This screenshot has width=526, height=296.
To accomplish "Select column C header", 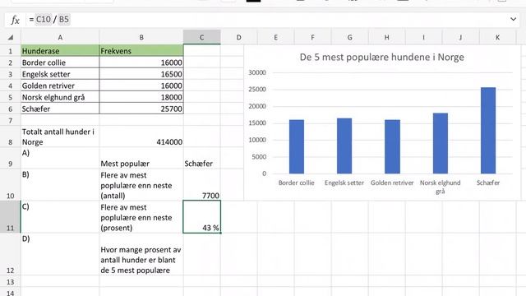I will click(201, 37).
